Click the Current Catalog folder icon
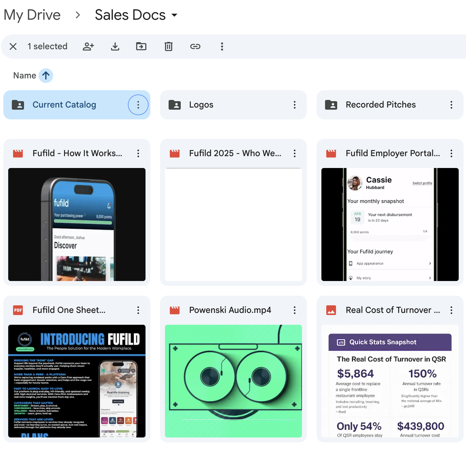 click(x=18, y=105)
